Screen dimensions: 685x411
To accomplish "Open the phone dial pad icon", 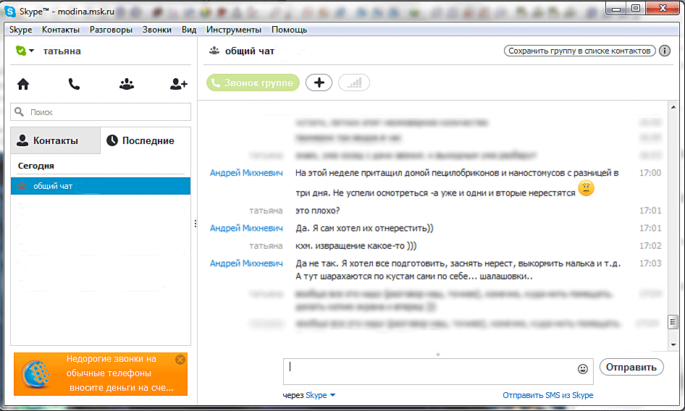I will click(75, 84).
